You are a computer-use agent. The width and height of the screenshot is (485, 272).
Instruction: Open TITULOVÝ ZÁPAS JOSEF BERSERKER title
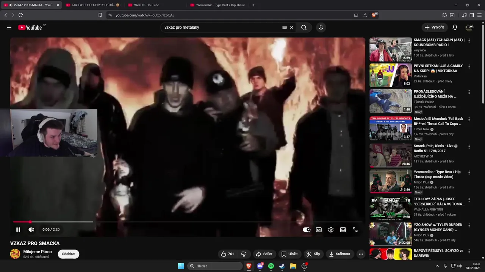tap(439, 202)
